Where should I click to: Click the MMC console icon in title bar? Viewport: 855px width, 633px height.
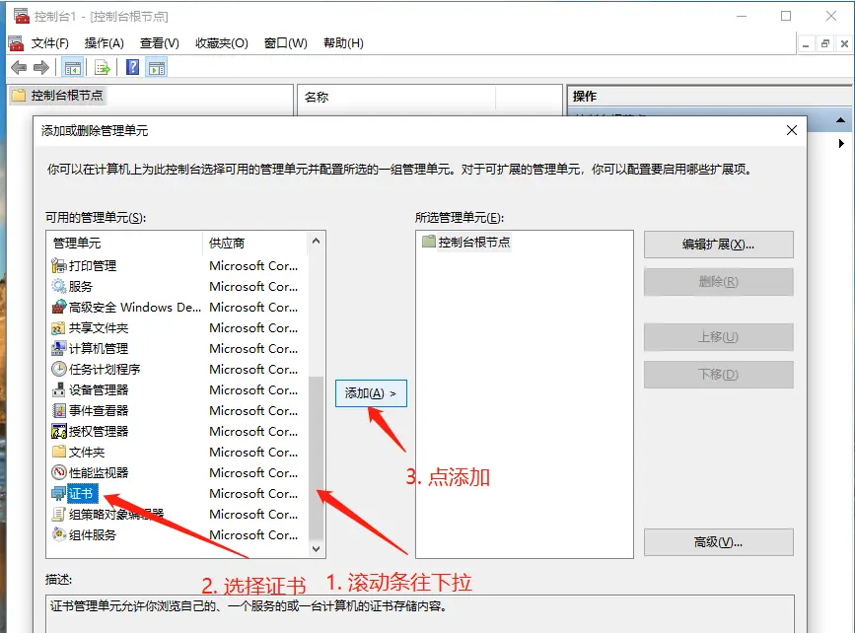pyautogui.click(x=22, y=16)
